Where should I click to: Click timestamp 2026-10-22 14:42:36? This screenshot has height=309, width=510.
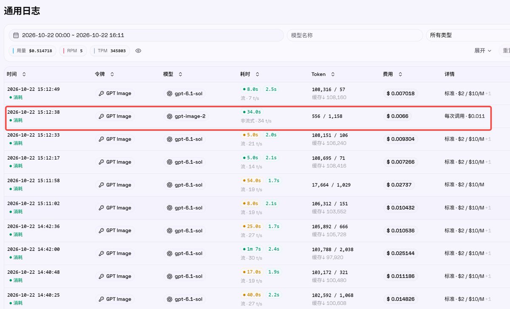(x=34, y=227)
